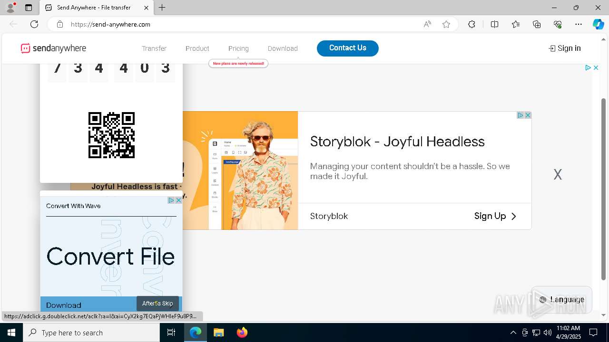Viewport: 609px width, 342px height.
Task: Open File Explorer from taskbar
Action: coord(218,332)
